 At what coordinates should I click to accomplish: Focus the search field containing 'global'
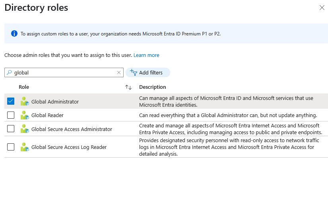(x=64, y=72)
